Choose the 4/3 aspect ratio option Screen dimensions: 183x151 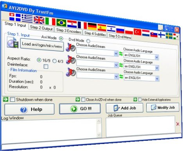[54, 61]
